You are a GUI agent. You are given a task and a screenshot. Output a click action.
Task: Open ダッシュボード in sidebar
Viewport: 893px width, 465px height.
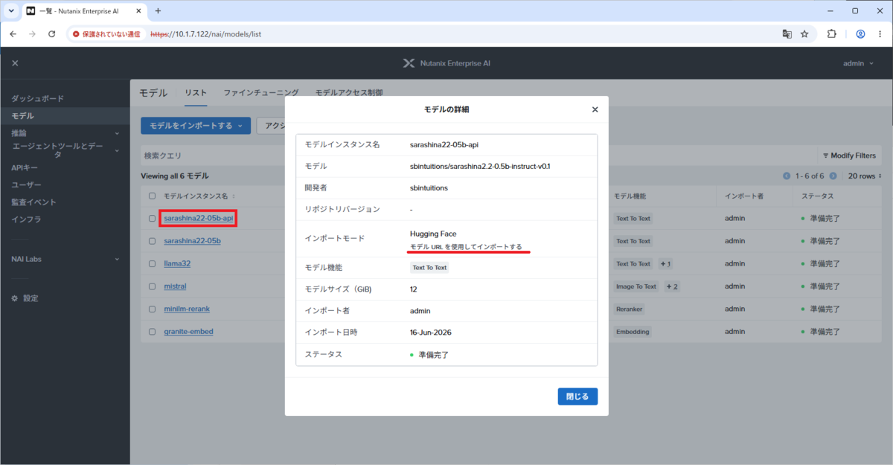coord(37,98)
